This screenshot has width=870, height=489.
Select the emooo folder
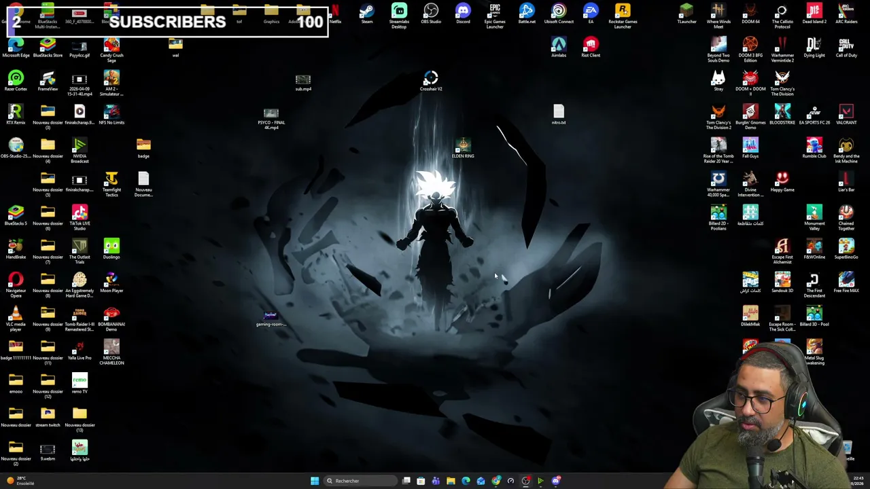pyautogui.click(x=16, y=384)
